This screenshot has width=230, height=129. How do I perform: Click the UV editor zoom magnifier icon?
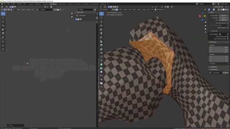click(72, 14)
